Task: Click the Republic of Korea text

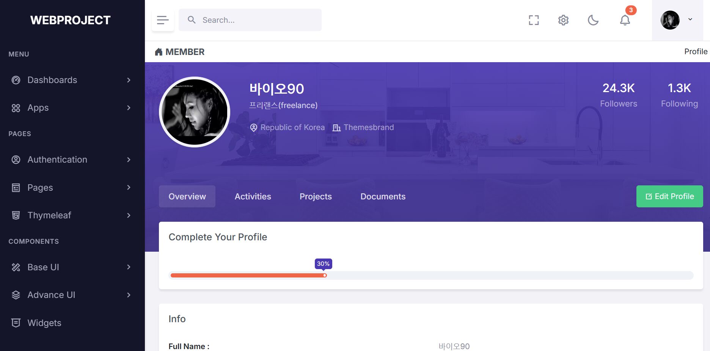Action: pos(292,127)
